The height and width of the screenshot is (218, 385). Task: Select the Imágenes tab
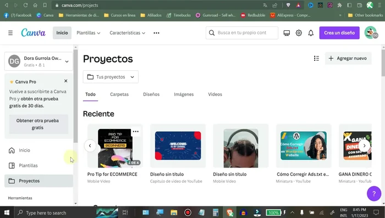point(184,94)
